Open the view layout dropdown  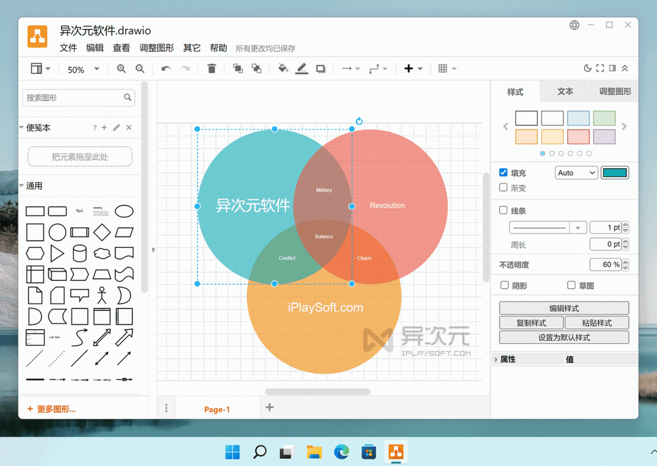(41, 69)
